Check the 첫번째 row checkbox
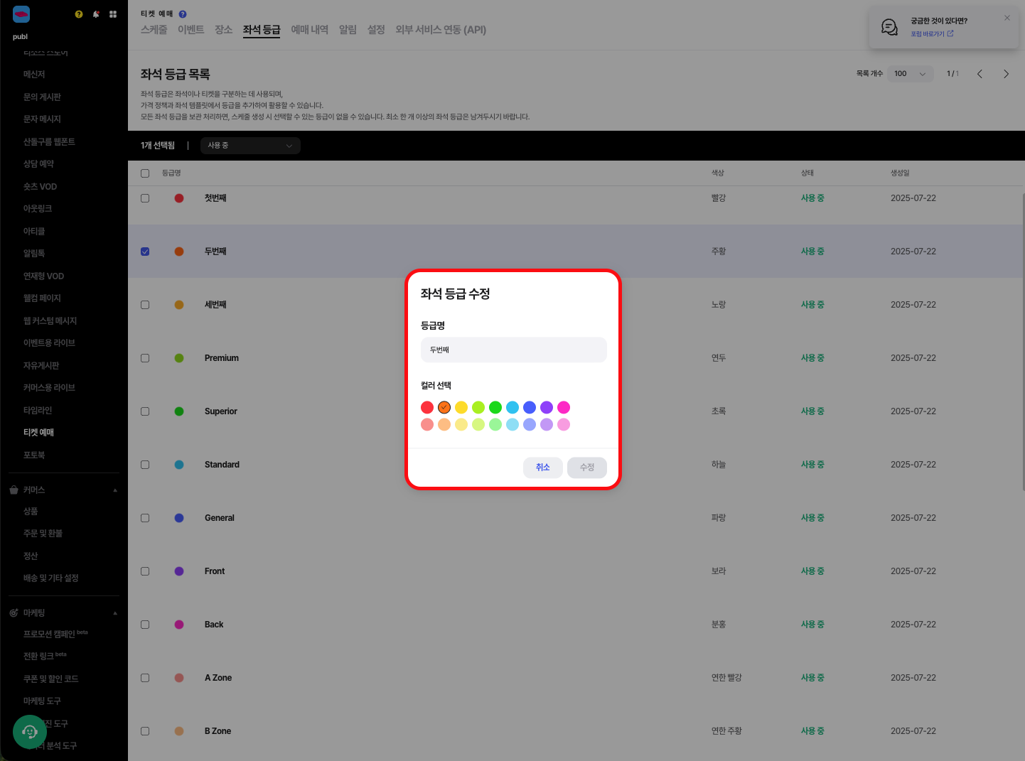 (145, 198)
